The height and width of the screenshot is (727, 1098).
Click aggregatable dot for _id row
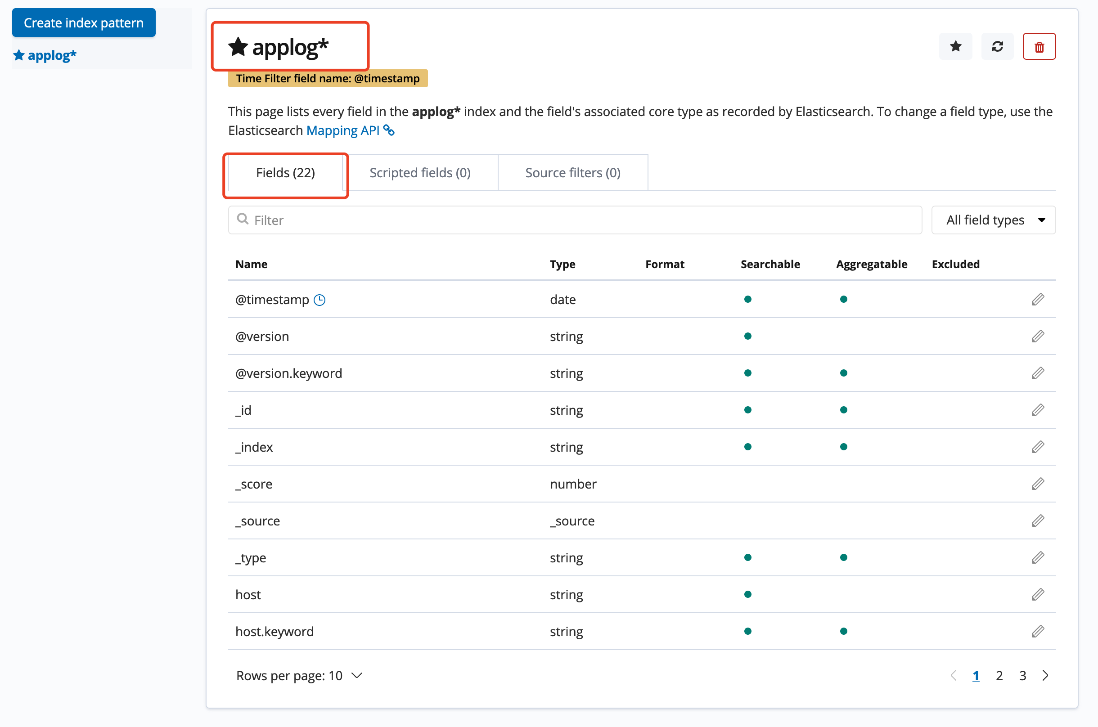[x=843, y=410]
